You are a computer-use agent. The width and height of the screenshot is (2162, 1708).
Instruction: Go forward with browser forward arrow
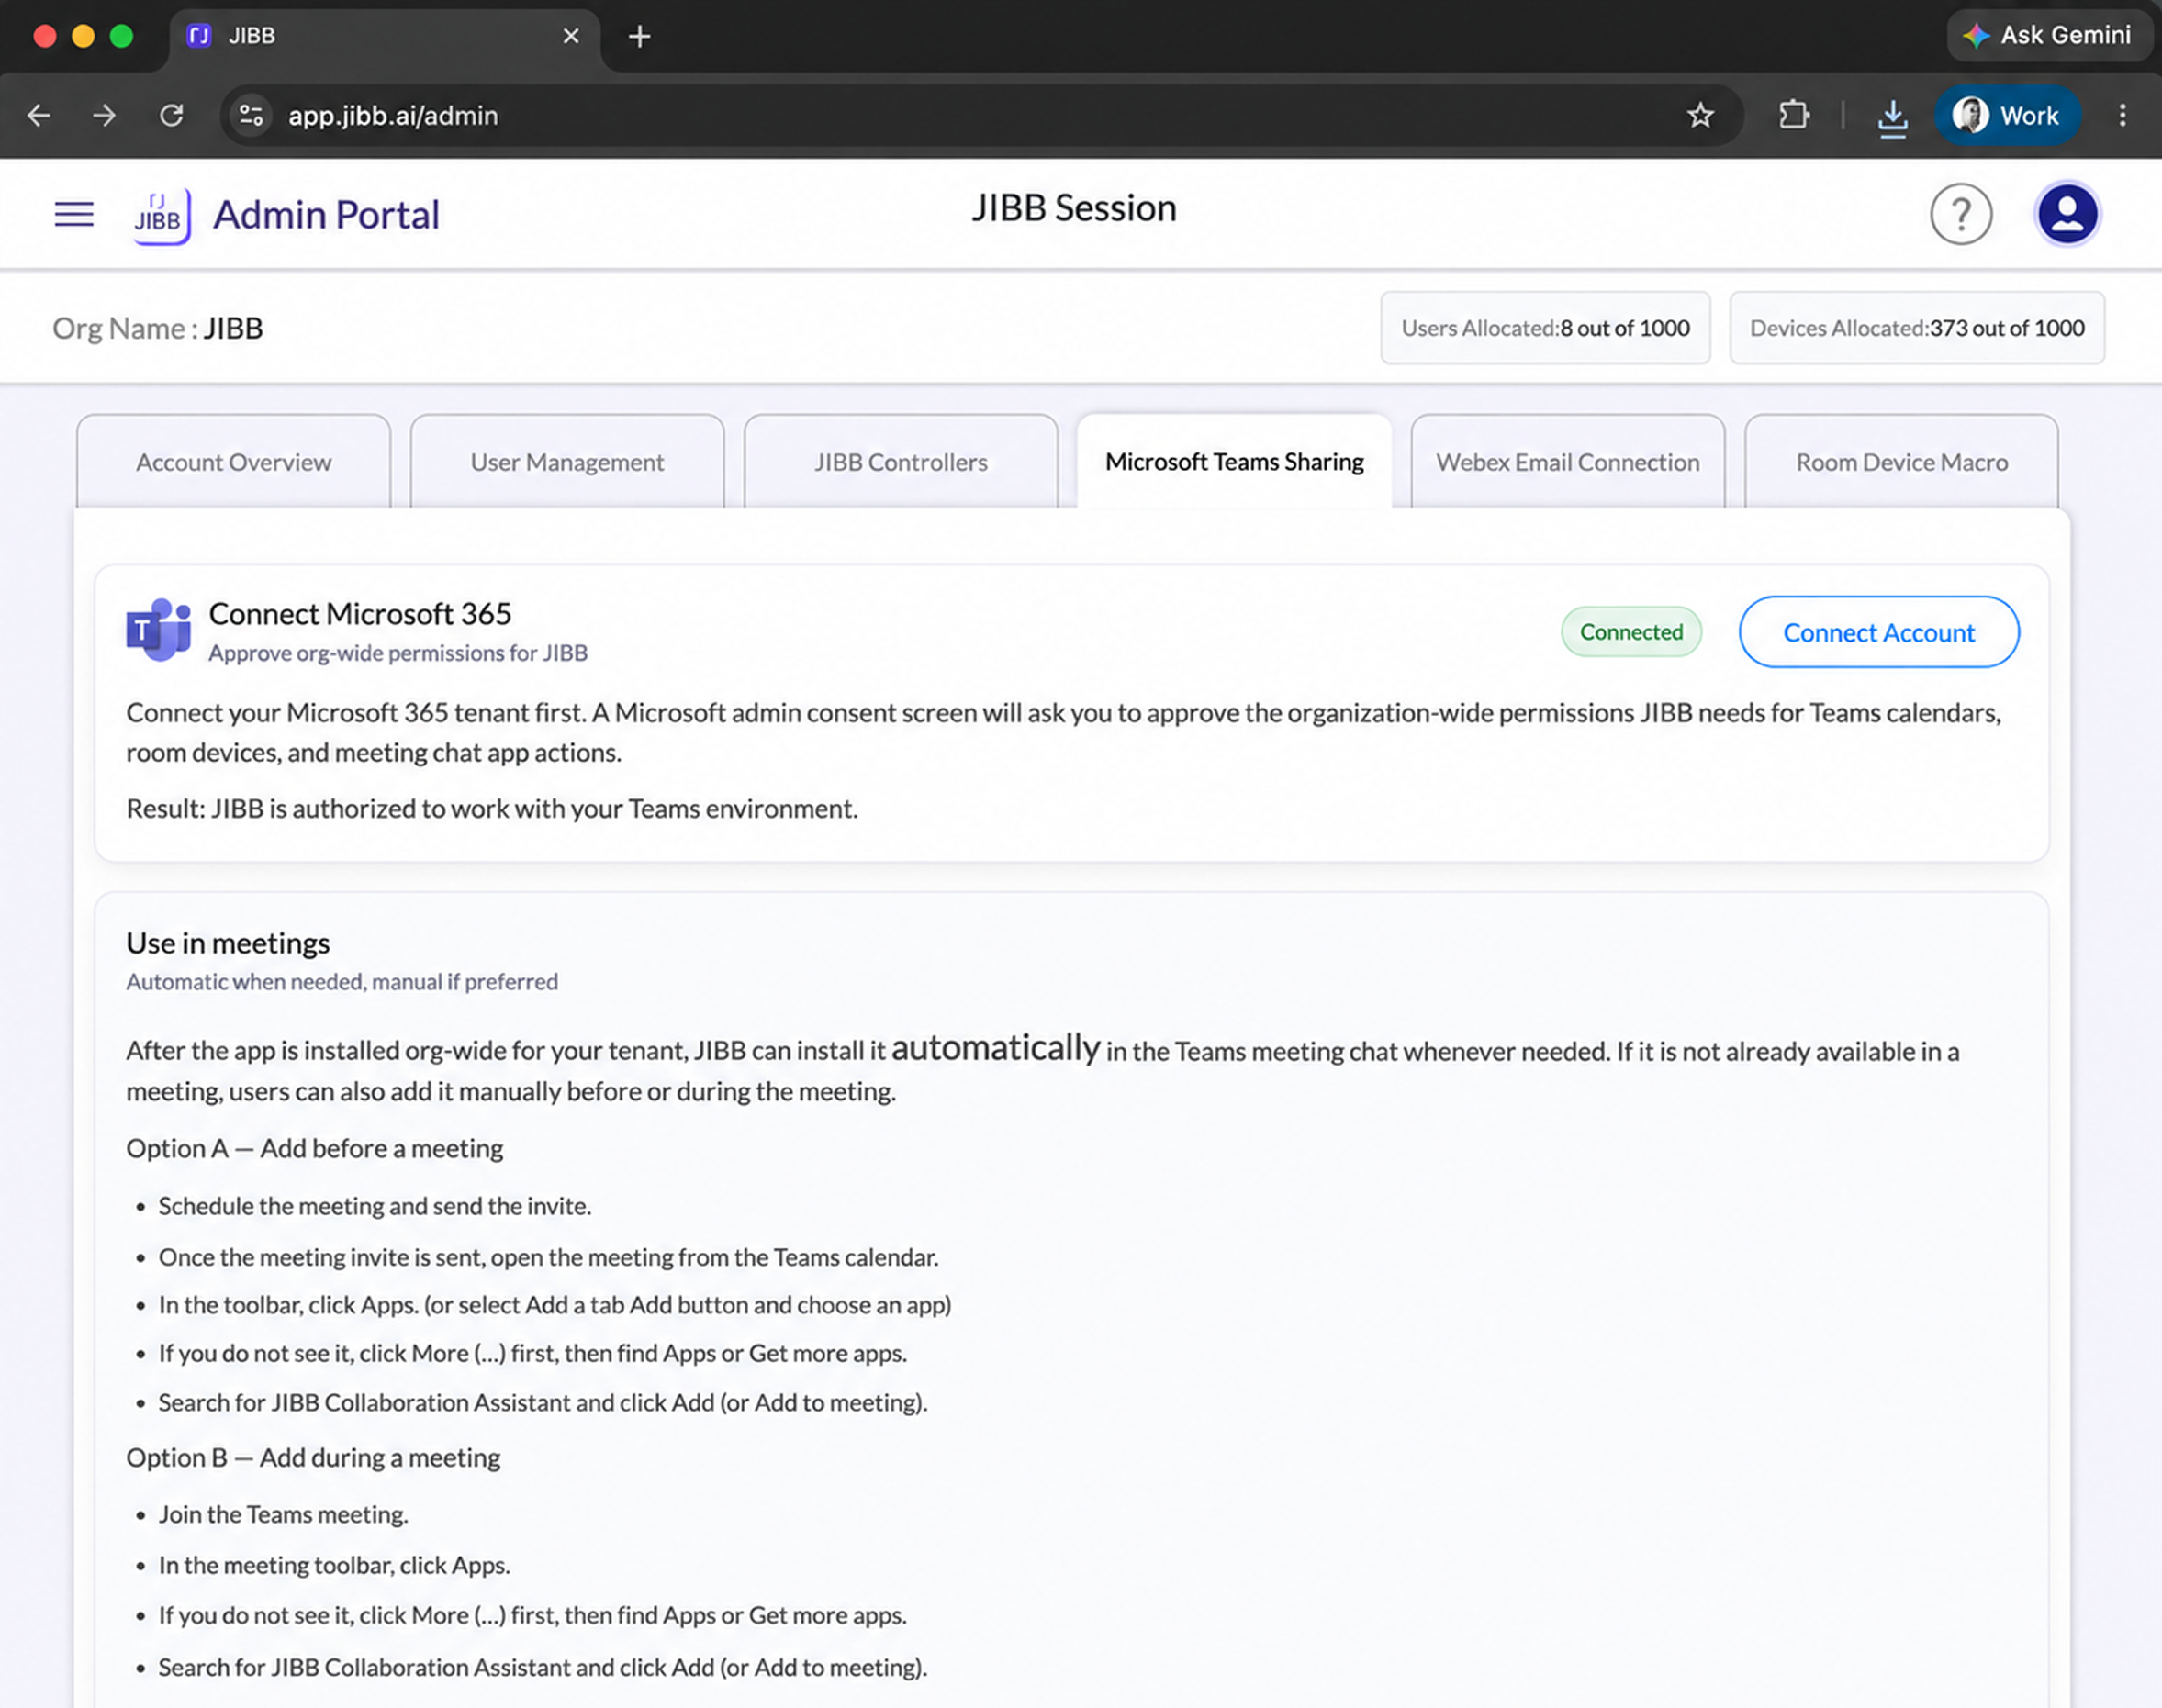point(104,116)
